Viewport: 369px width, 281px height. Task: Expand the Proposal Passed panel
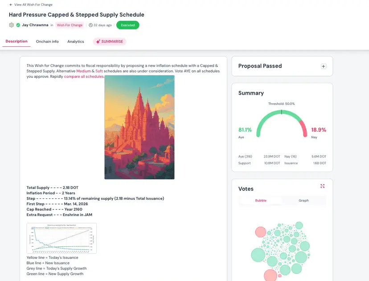pyautogui.click(x=324, y=66)
